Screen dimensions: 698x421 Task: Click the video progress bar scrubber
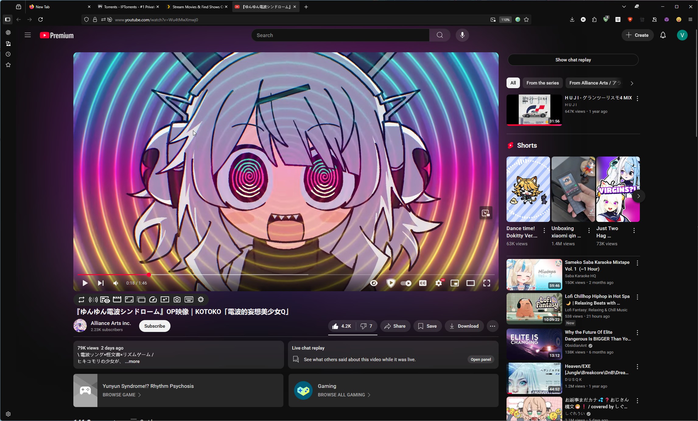coord(149,275)
